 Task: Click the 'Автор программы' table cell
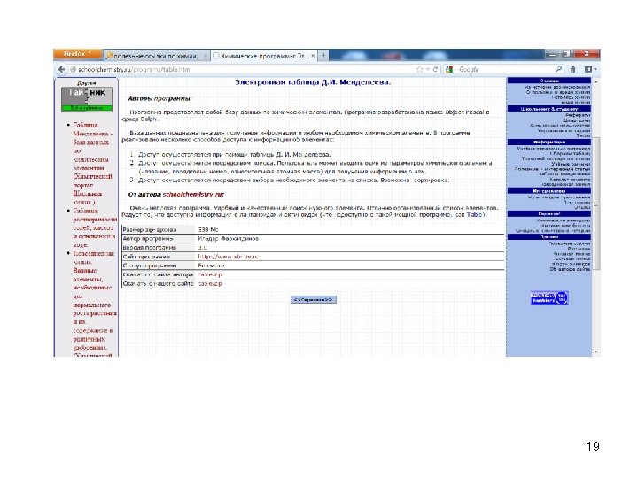tap(158, 239)
